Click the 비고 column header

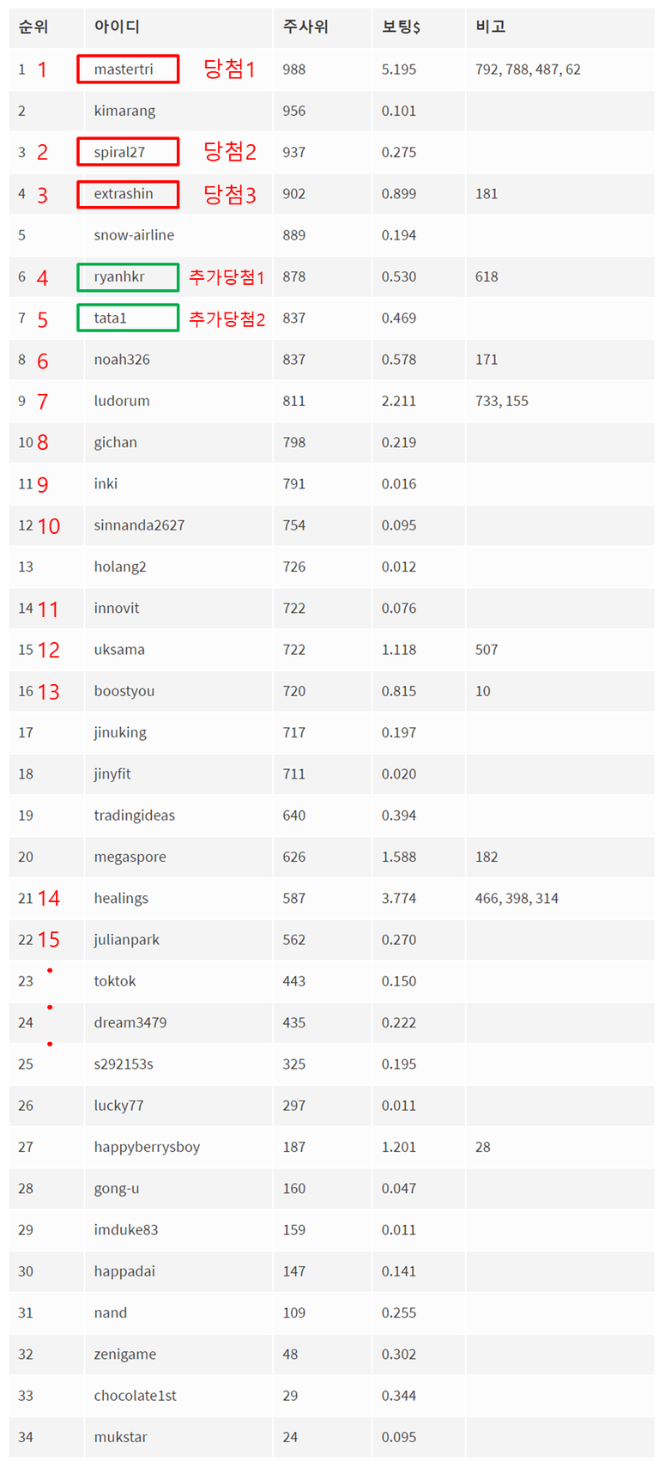490,27
